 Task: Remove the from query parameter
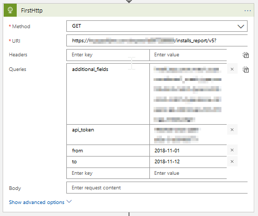(x=232, y=150)
